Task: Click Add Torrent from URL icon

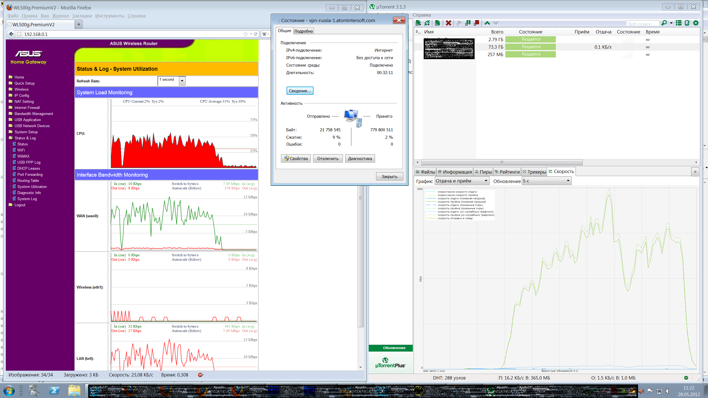Action: pos(427,23)
